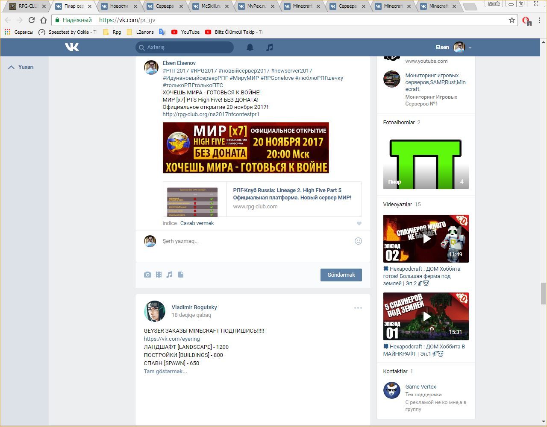The height and width of the screenshot is (427, 547).
Task: Open the music note icon in VK header
Action: (x=269, y=47)
